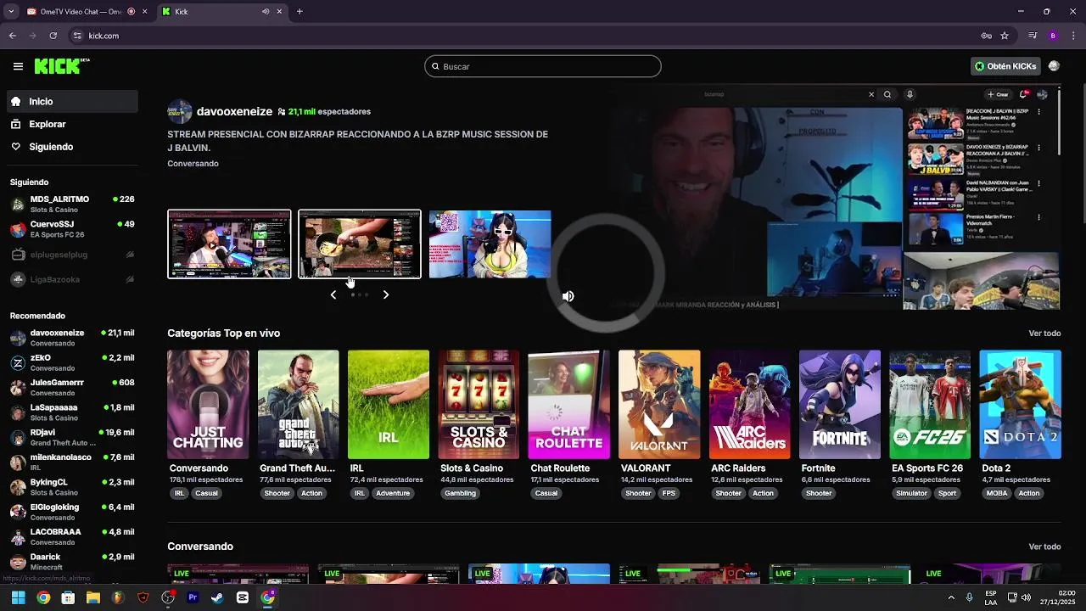1086x611 pixels.
Task: Switch to OmeTV Video Chat tab
Action: (80, 11)
